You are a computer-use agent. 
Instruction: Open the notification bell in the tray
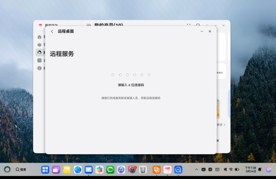coord(260,169)
